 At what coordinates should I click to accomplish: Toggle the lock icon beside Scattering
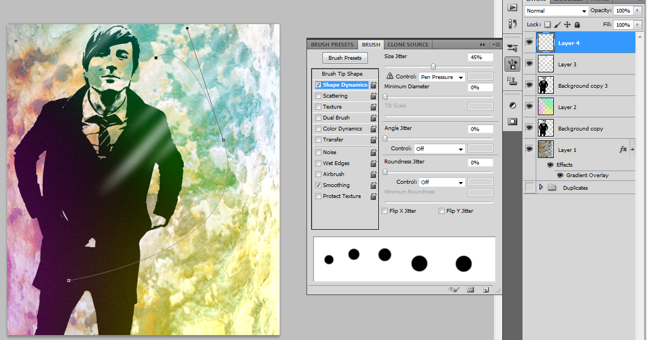373,96
